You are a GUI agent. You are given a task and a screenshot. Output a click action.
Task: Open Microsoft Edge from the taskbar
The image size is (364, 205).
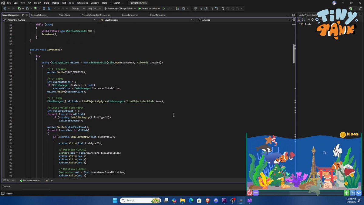tap(191, 200)
